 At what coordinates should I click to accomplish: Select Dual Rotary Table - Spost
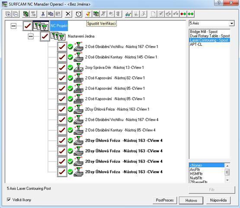pos(210,36)
